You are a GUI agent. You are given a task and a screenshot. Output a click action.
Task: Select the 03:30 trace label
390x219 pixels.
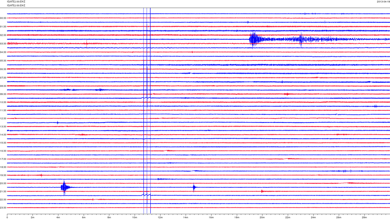(x=3, y=44)
